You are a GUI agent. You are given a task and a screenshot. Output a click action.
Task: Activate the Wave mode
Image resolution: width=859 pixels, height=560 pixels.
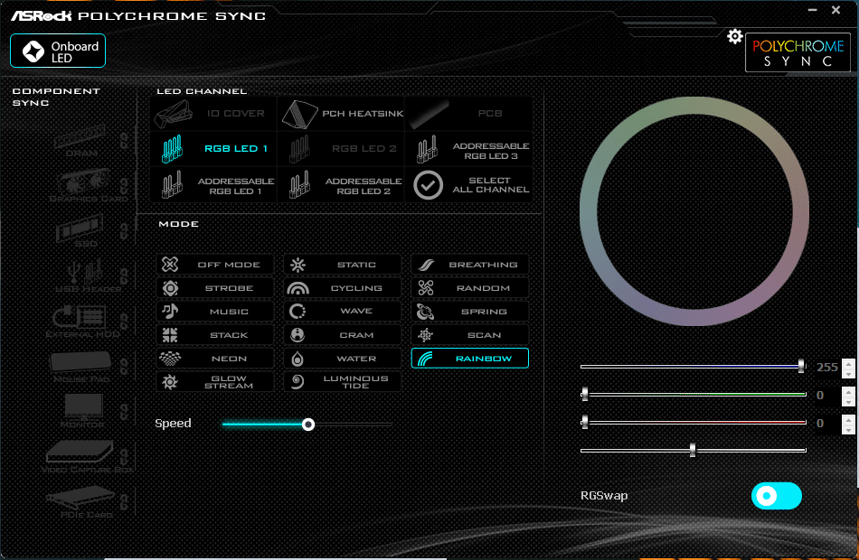pyautogui.click(x=343, y=312)
